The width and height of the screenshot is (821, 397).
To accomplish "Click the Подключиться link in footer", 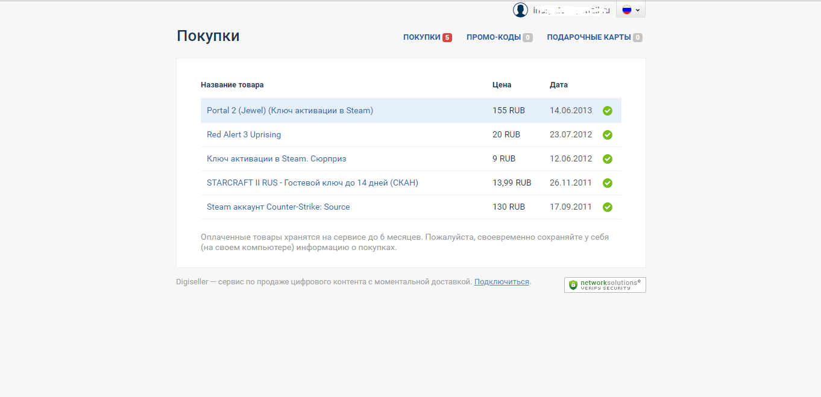I will click(502, 282).
